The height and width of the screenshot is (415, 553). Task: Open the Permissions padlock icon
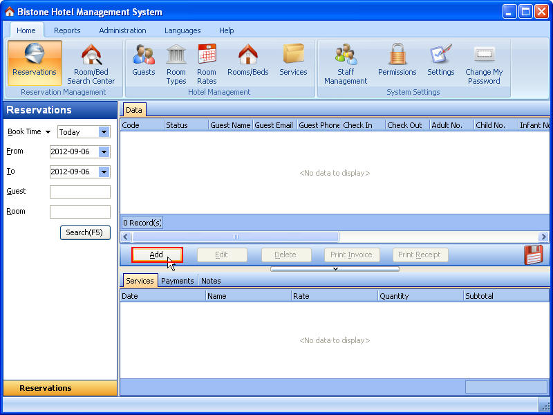[397, 61]
